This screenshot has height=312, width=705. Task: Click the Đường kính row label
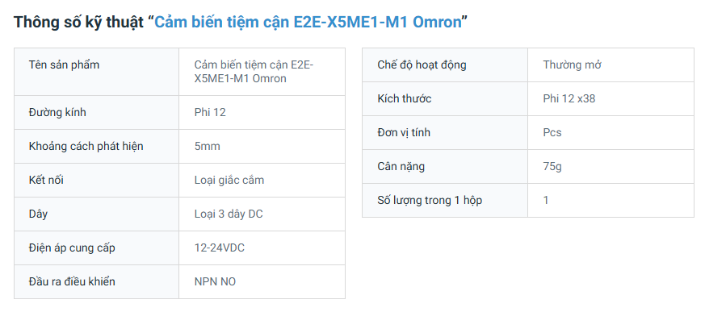57,112
